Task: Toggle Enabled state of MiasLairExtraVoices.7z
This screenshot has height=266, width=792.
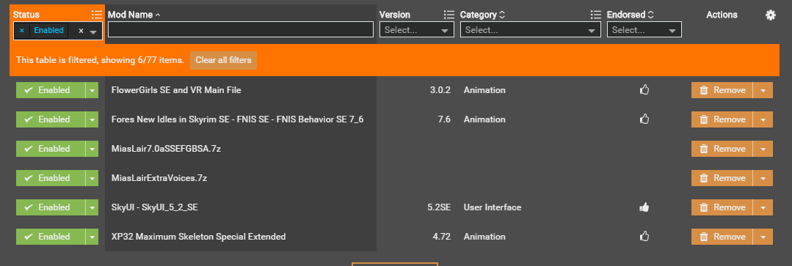Action: (x=51, y=178)
